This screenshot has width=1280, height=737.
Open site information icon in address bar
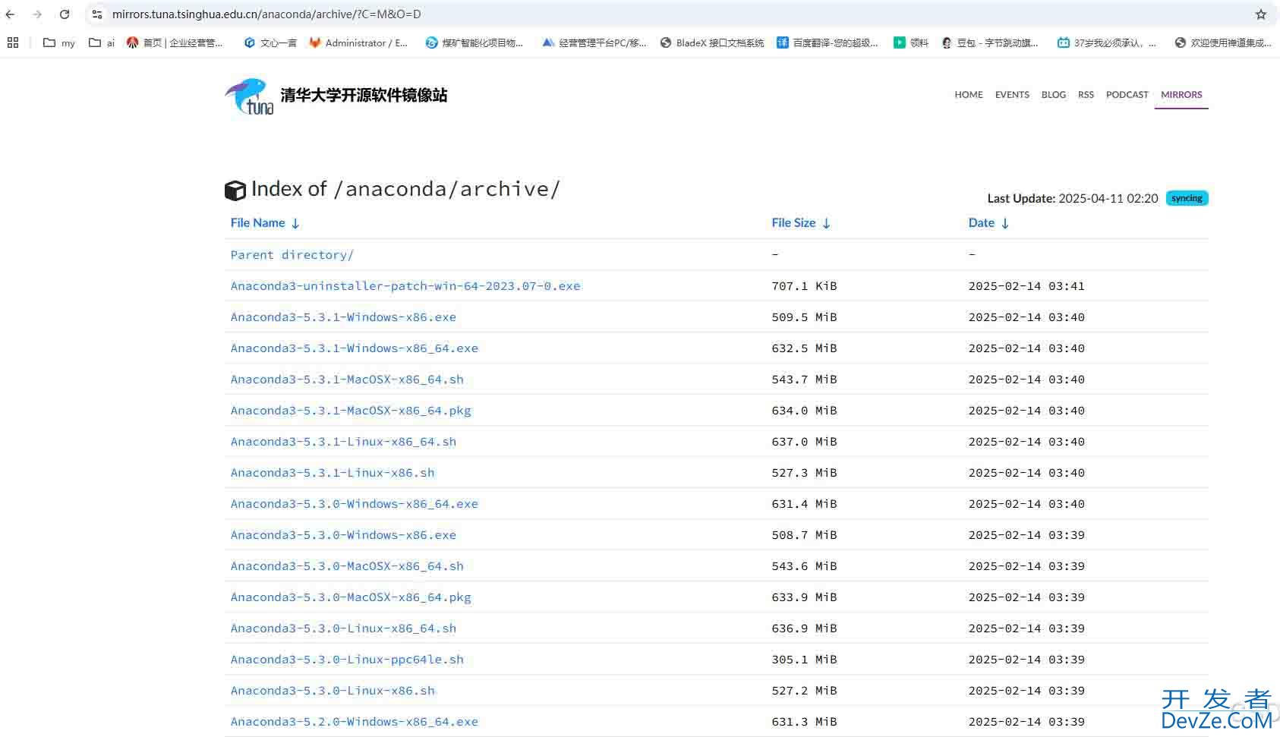(x=97, y=14)
